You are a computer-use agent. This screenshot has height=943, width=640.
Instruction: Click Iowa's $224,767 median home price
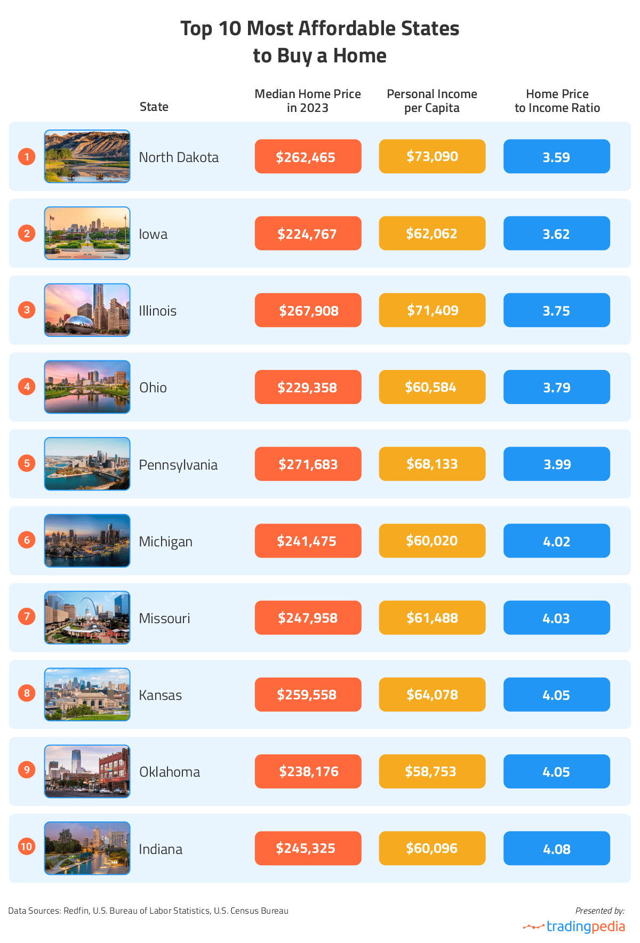(308, 233)
